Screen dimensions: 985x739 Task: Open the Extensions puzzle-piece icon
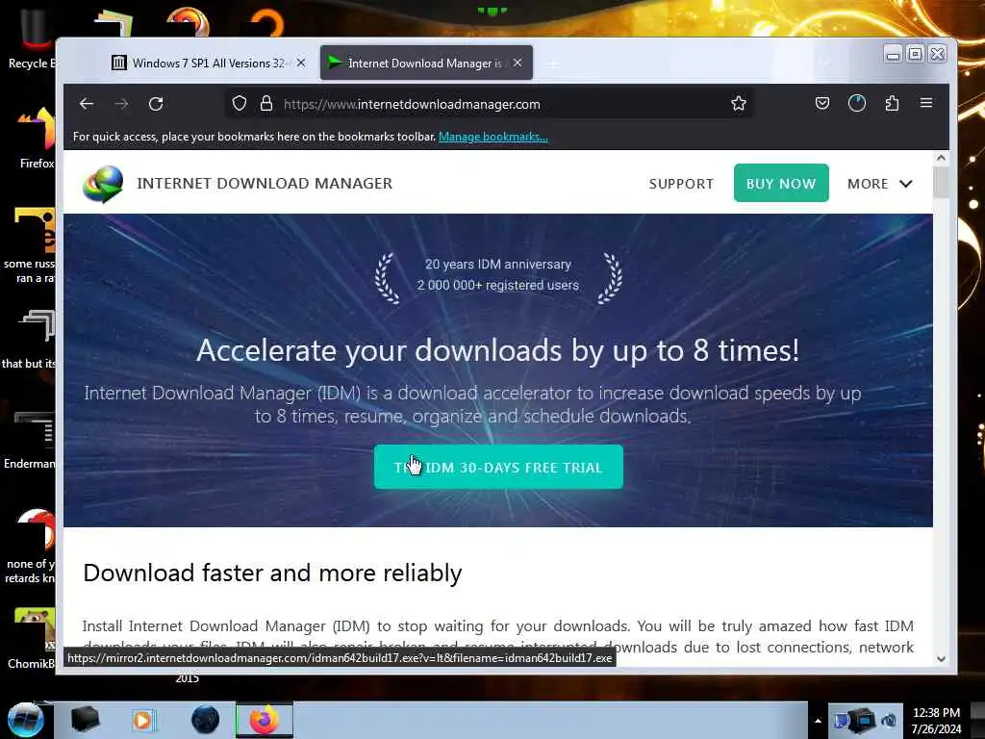(892, 103)
